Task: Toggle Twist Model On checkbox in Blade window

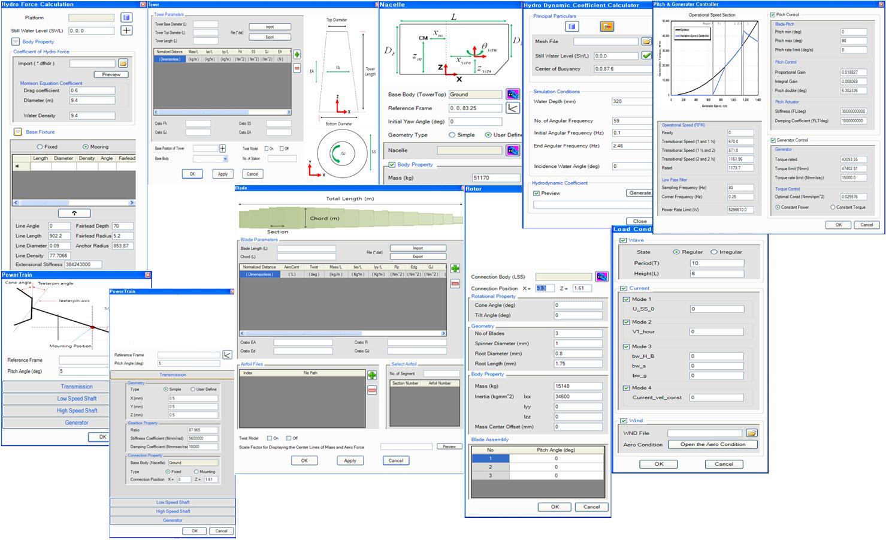Action: [x=270, y=438]
